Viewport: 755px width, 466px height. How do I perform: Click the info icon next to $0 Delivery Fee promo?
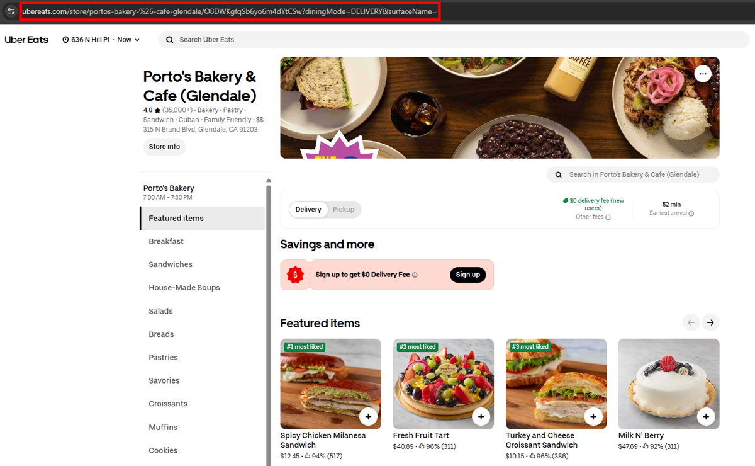pos(415,275)
